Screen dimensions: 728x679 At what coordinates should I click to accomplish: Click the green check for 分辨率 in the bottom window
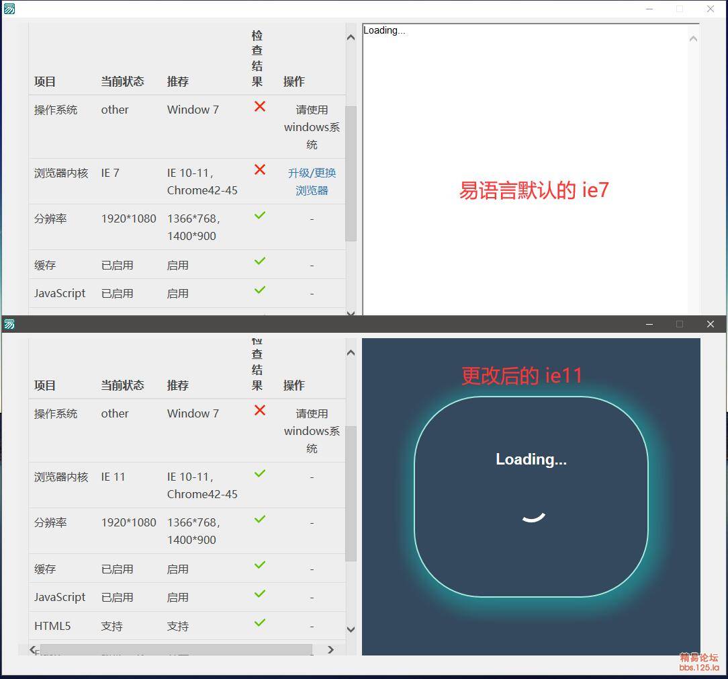click(260, 519)
